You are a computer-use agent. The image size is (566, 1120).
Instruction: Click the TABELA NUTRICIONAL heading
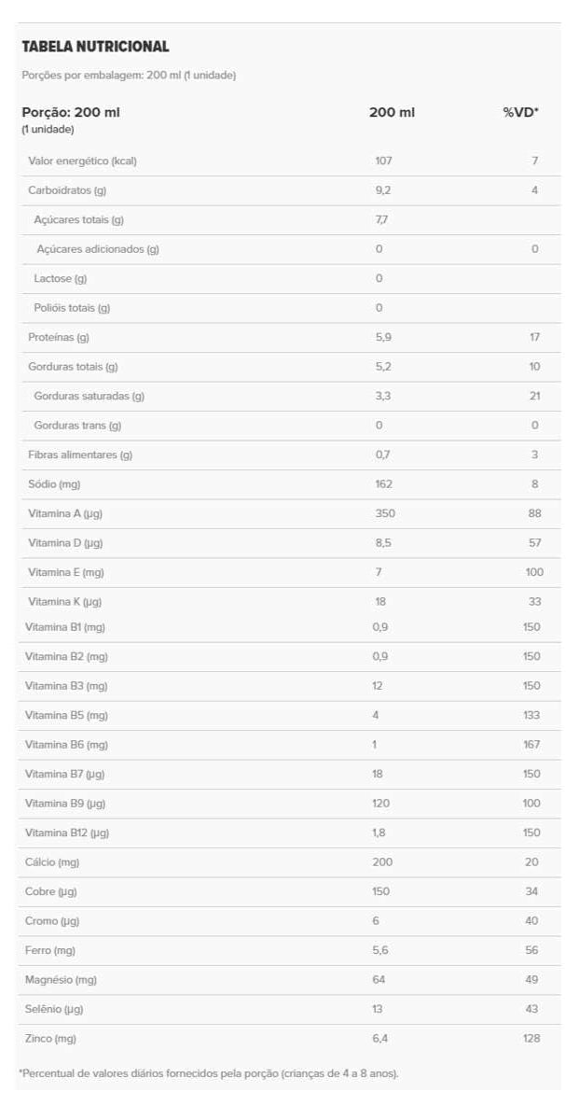point(95,47)
